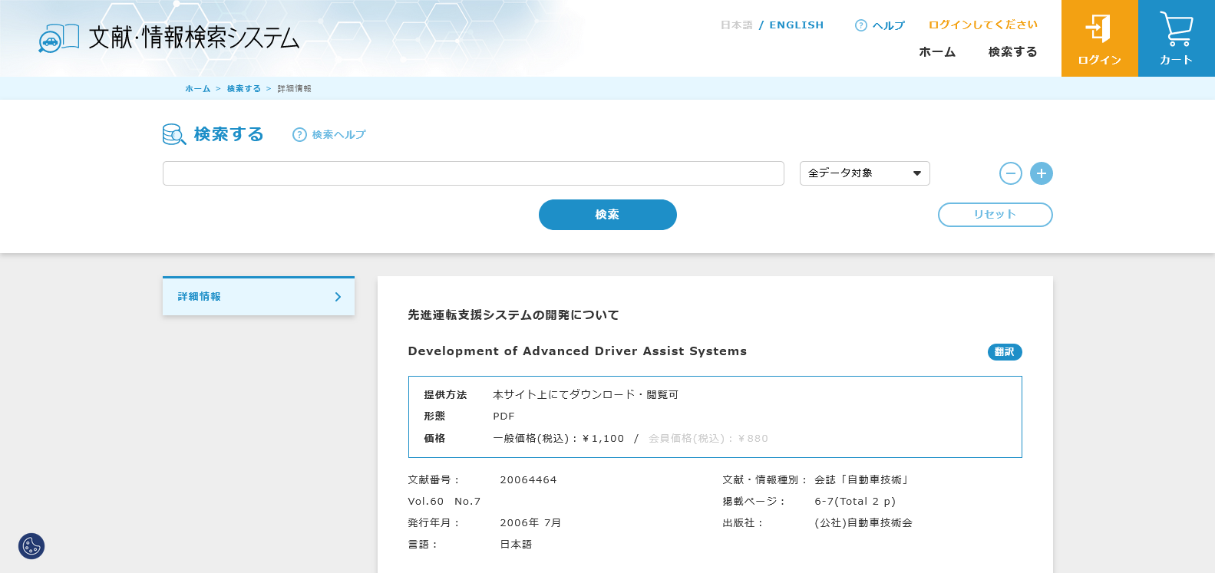
Task: Click the リセット button
Action: click(995, 215)
